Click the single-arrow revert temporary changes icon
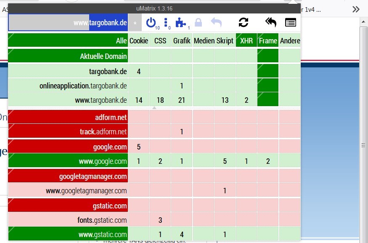The width and height of the screenshot is (368, 243). pyautogui.click(x=216, y=23)
